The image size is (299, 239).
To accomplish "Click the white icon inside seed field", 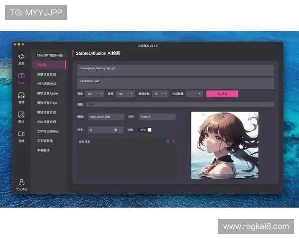I will (116, 130).
